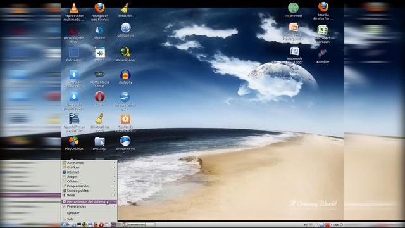Expand Sonido y vídeo submenu arrow
Viewport: 405px width, 228px height.
tap(115, 191)
